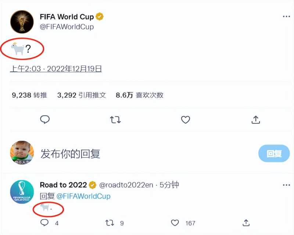Open the tweet timestamp 上午2:03 link
The image size is (294, 235).
[56, 69]
